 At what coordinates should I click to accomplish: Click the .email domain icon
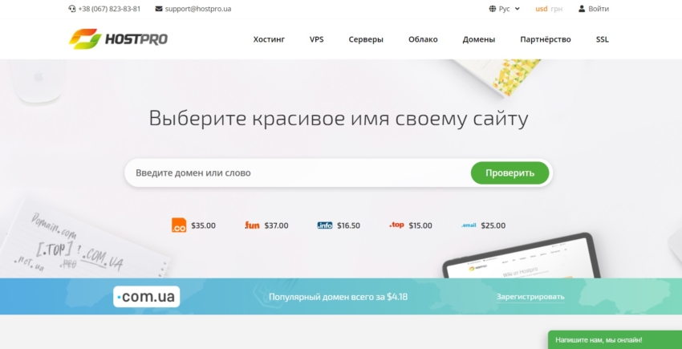coord(469,225)
